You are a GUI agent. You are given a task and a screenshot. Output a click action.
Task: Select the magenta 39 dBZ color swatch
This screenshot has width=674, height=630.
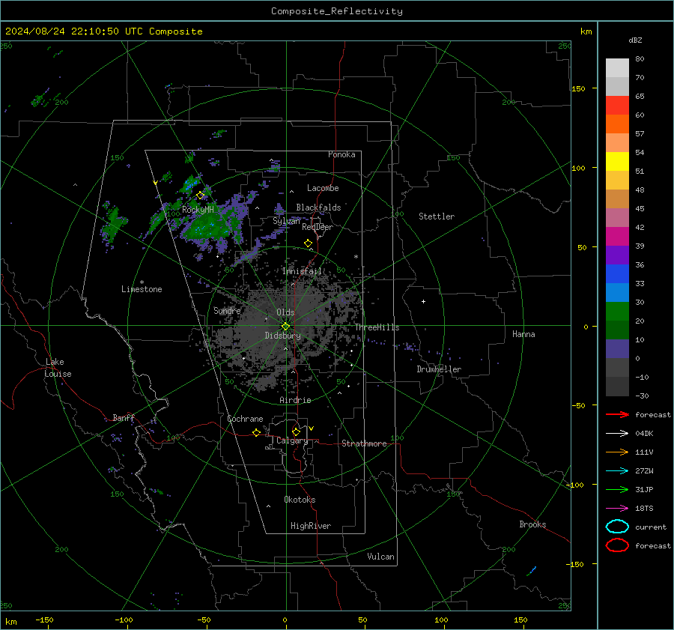click(x=617, y=237)
